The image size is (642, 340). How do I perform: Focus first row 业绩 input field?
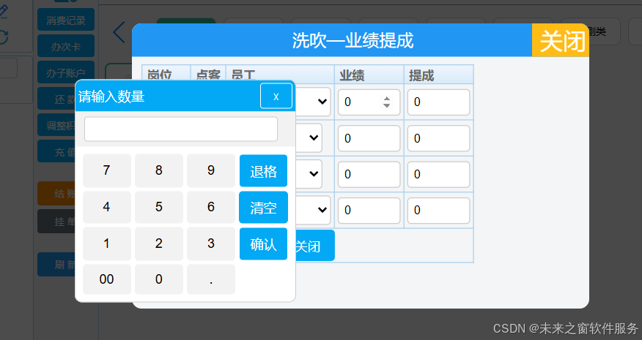[369, 102]
